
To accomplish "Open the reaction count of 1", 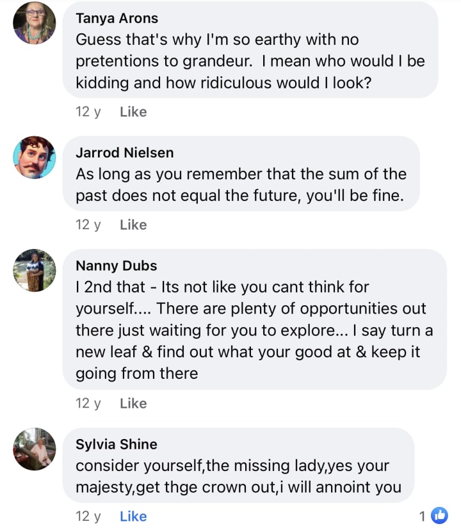I will [x=422, y=516].
